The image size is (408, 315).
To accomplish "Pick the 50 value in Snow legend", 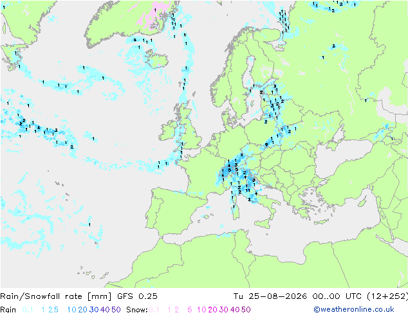I will (246, 310).
